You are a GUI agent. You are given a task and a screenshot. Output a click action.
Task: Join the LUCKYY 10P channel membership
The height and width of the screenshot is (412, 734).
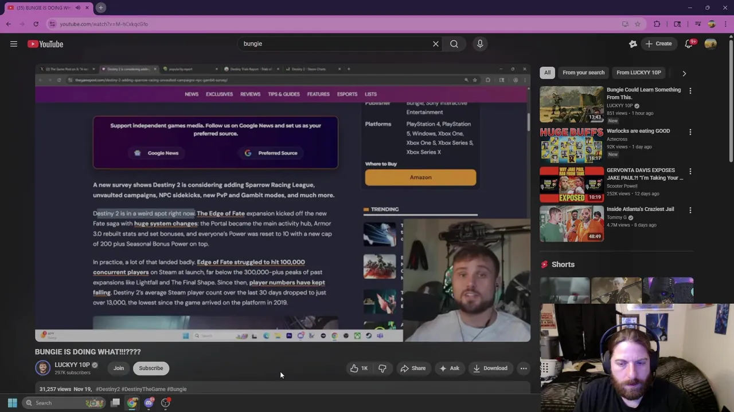click(x=119, y=369)
